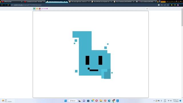The image size is (183, 103).
Task: Open the Windows Start menu
Action: tap(65, 101)
